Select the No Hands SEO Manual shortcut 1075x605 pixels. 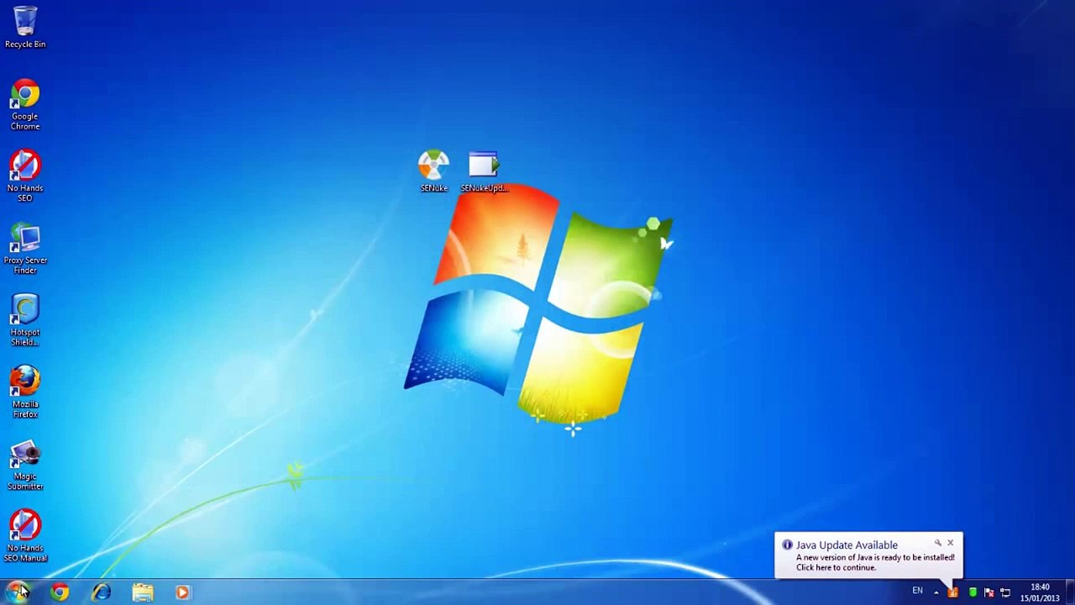(25, 537)
